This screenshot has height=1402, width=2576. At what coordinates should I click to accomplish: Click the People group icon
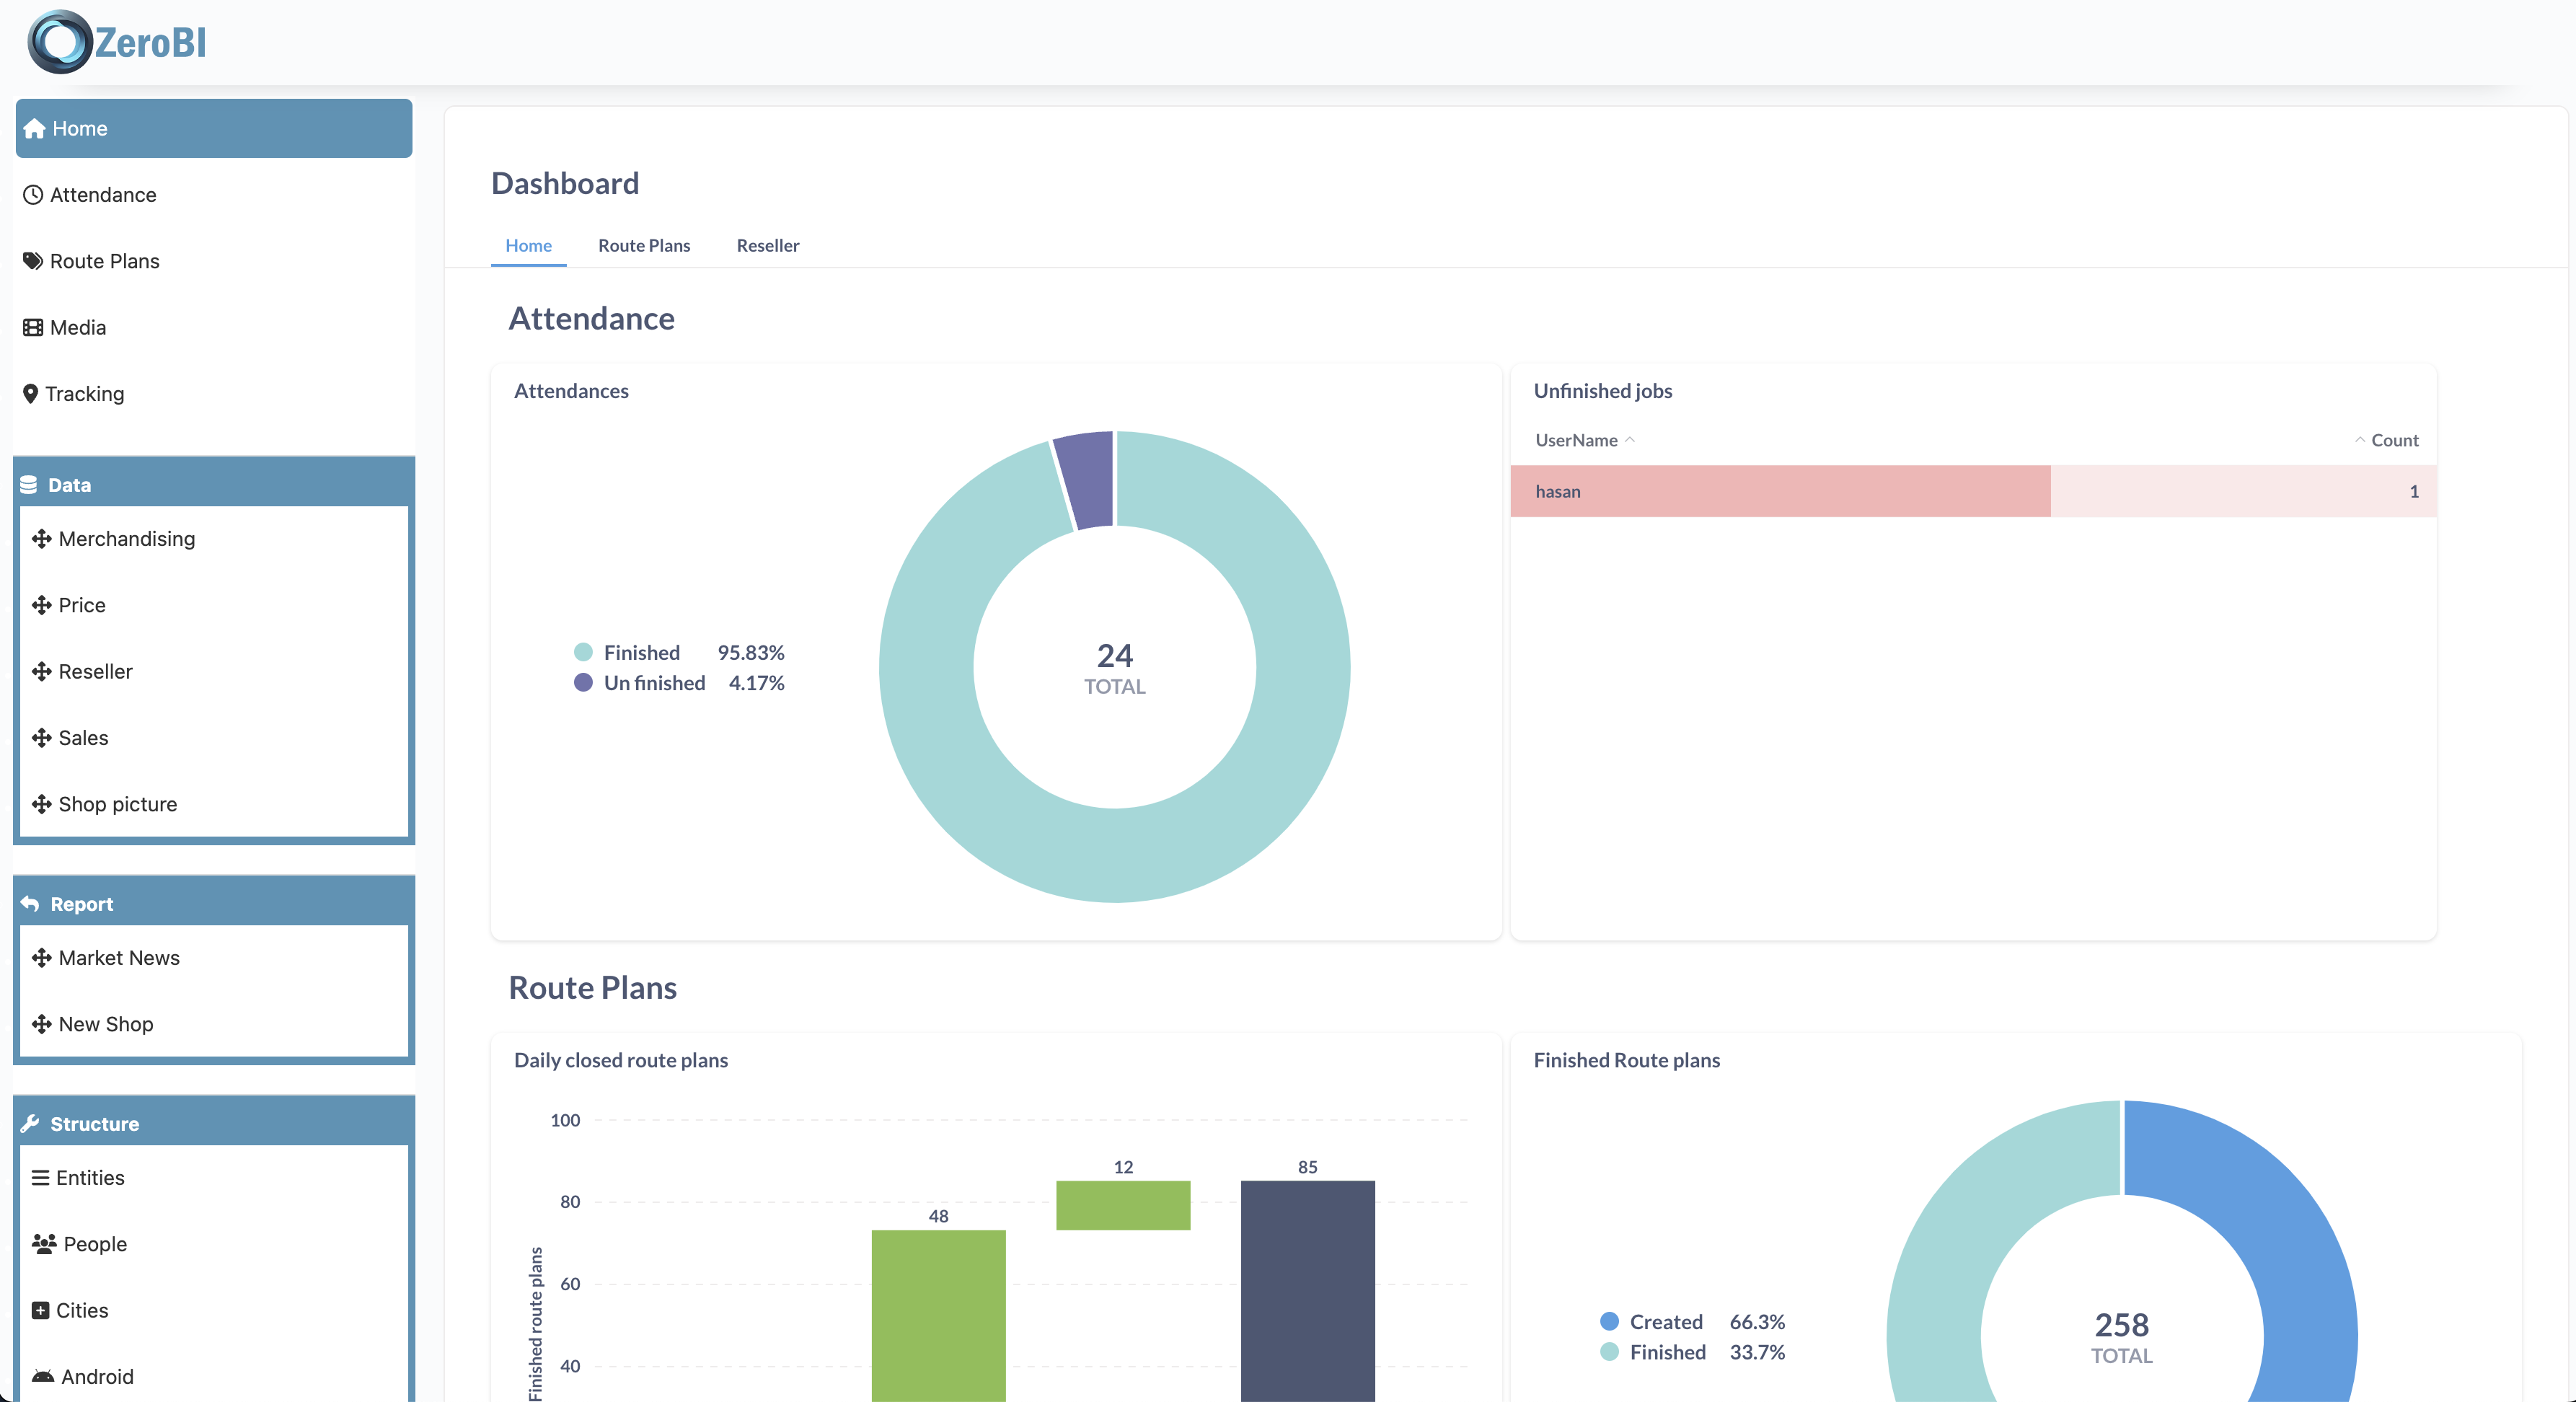(44, 1244)
